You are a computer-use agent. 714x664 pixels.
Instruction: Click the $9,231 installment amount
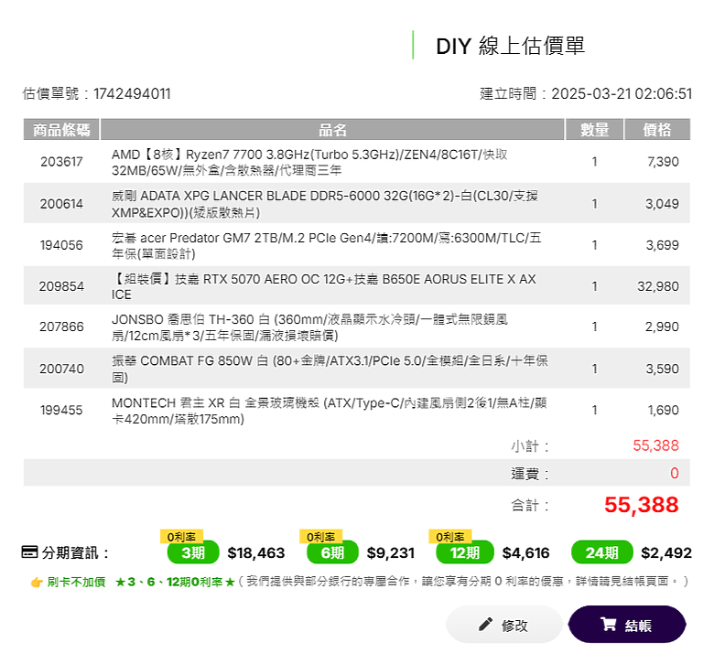point(391,553)
